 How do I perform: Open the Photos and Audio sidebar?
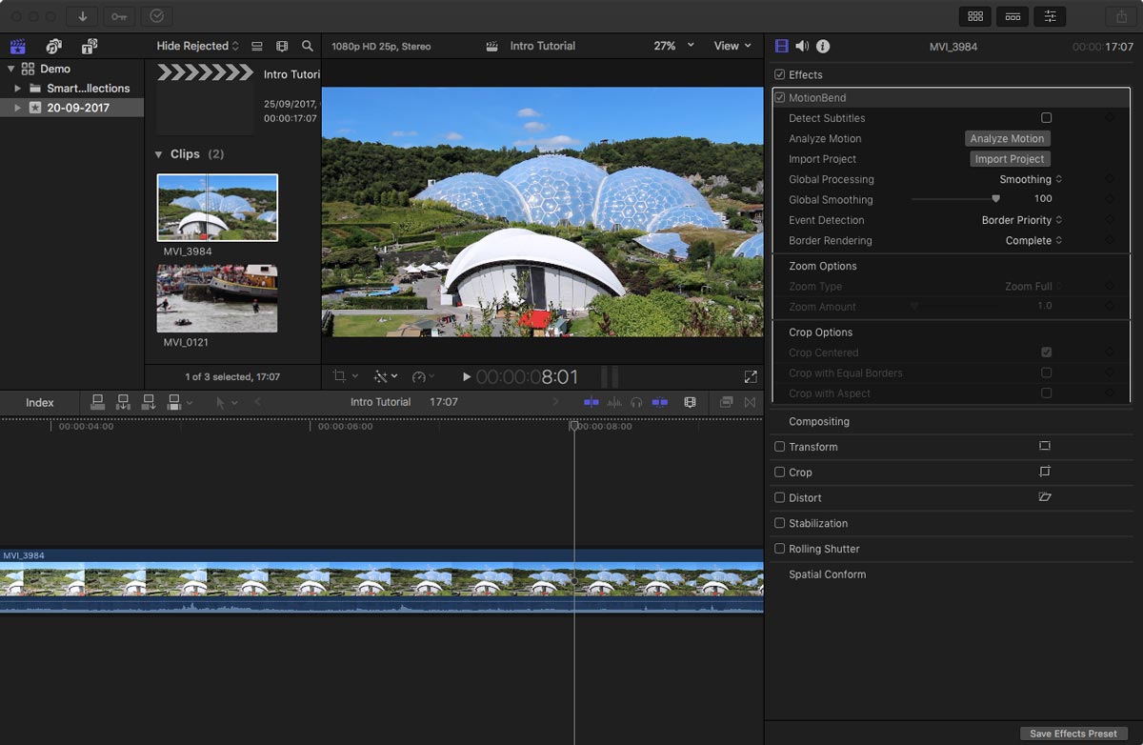click(53, 46)
